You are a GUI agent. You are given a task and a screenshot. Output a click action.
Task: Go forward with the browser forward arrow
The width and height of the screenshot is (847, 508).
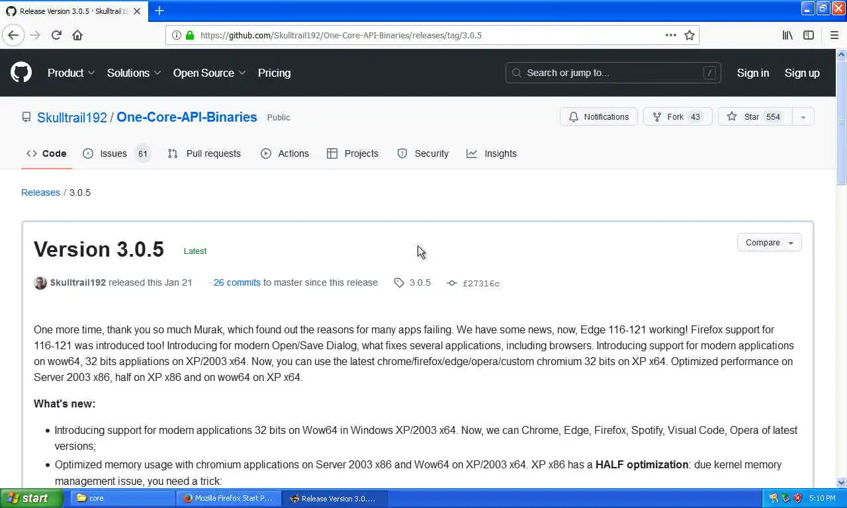tap(35, 35)
